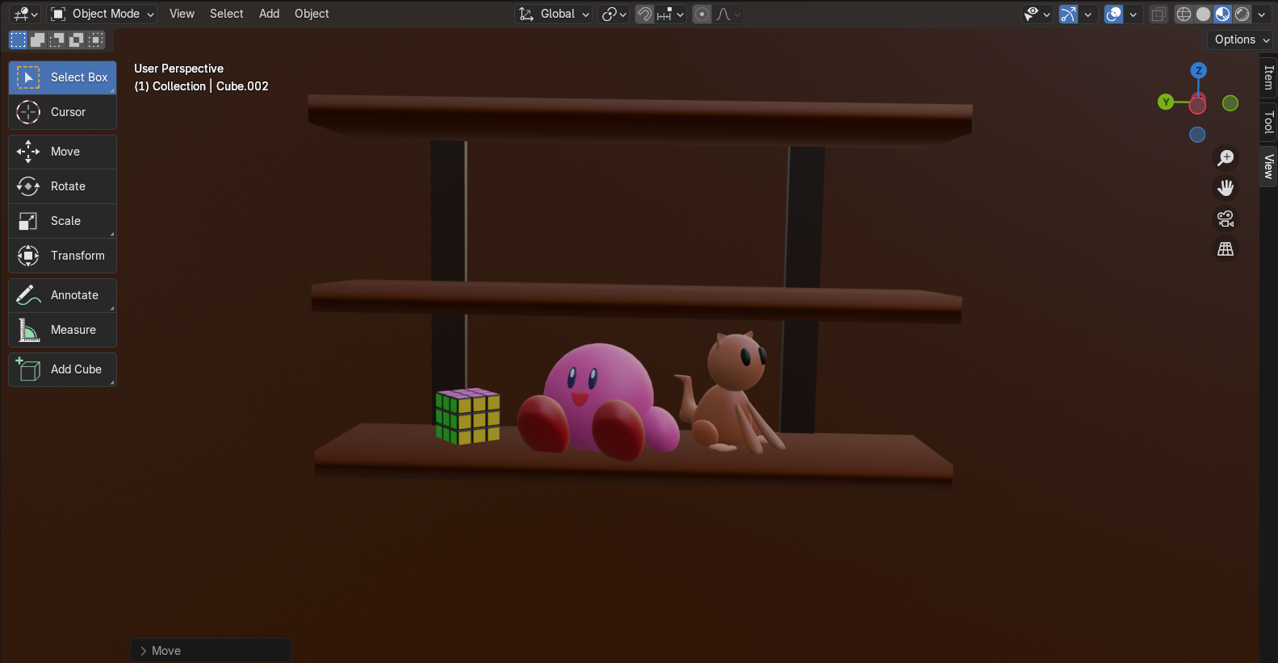Image resolution: width=1278 pixels, height=663 pixels.
Task: Switch perspective/orthographic with grid icon
Action: [1226, 249]
